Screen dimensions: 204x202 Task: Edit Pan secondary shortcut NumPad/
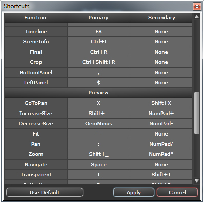tap(161, 144)
